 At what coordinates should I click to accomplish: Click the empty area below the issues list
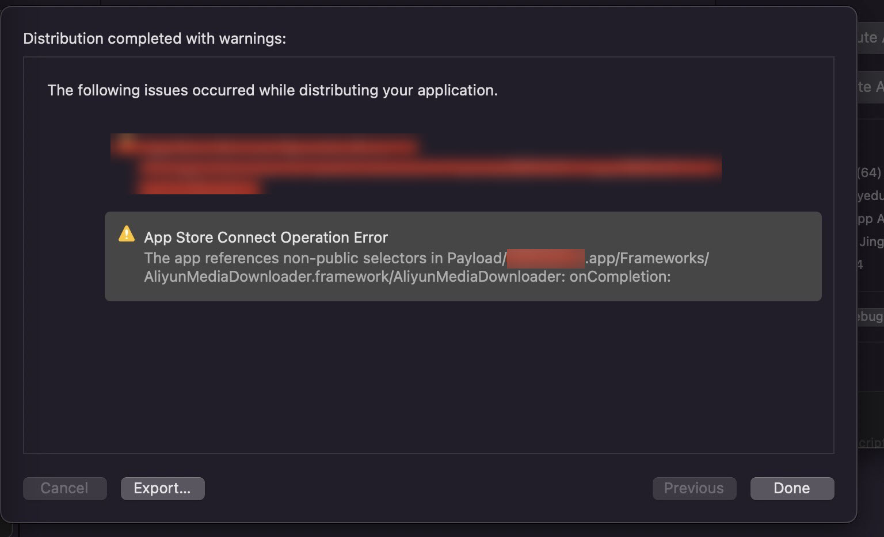[x=428, y=379]
